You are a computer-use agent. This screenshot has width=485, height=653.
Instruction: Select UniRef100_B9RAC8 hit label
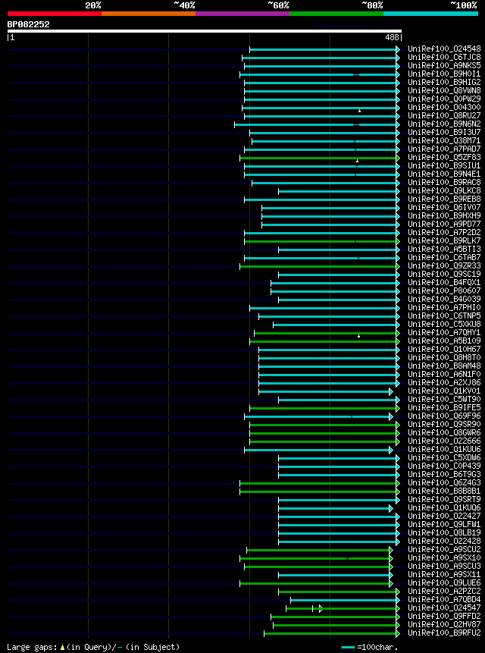[x=444, y=183]
